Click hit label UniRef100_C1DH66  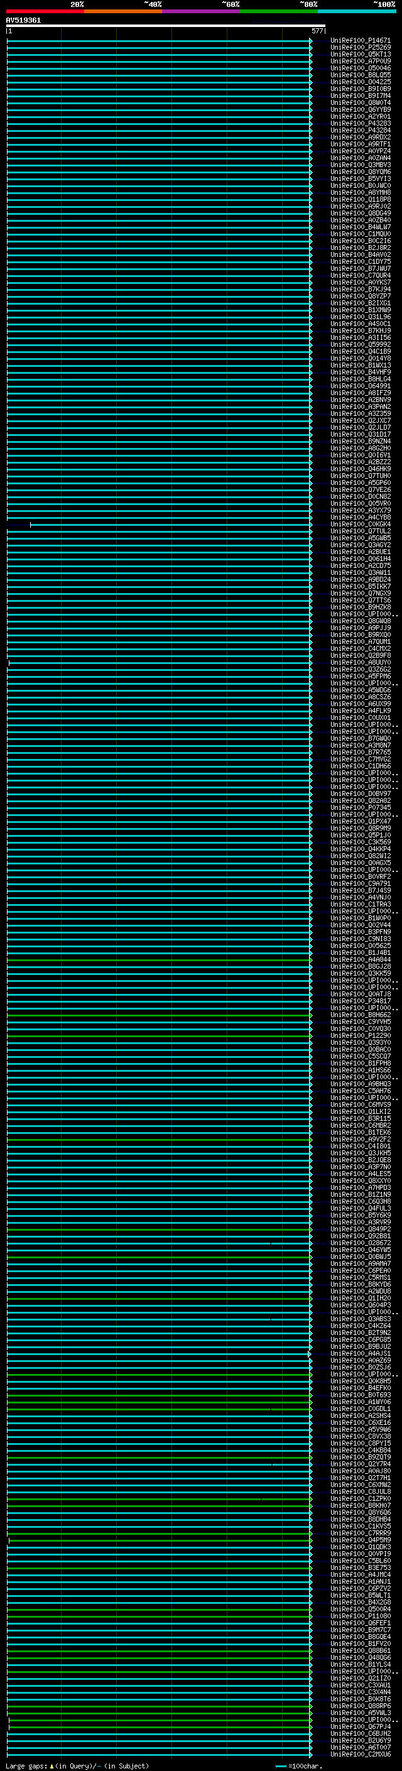pos(360,766)
